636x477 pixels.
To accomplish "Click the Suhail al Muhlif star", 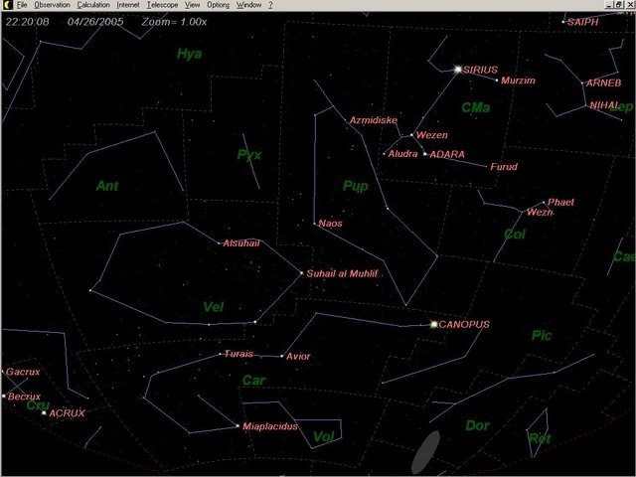I will click(302, 273).
